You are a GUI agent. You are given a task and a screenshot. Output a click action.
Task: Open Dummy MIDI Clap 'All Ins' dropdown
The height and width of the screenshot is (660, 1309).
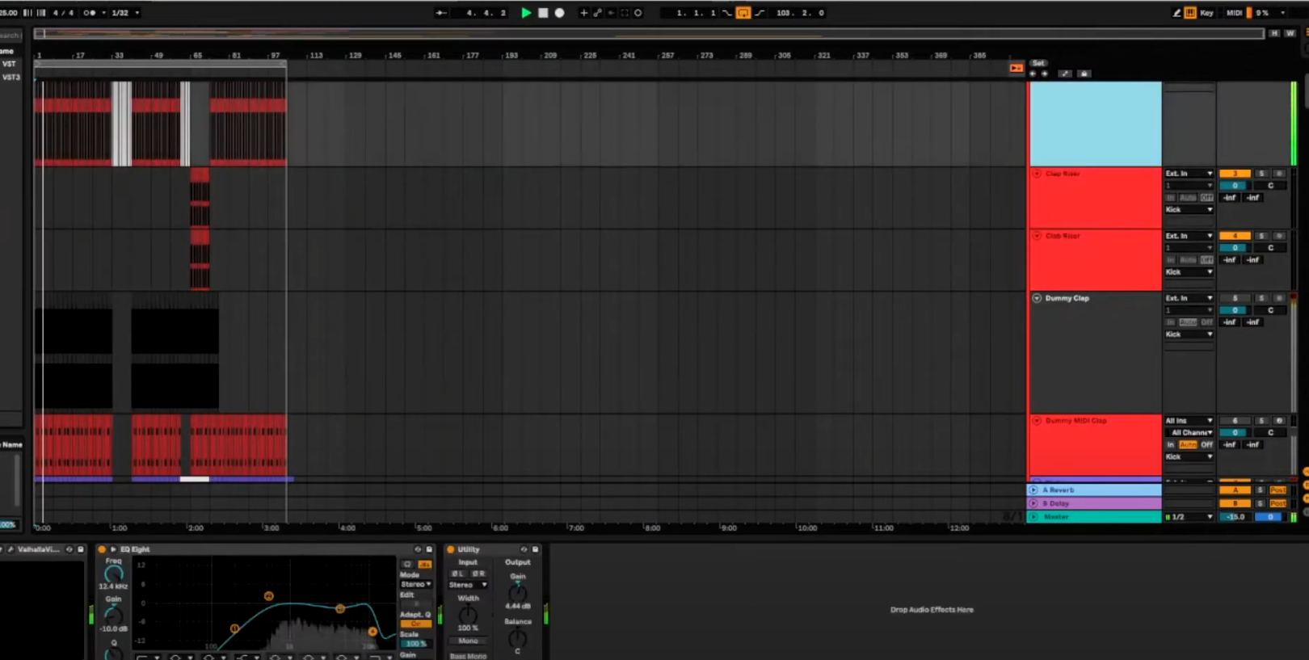click(1188, 421)
